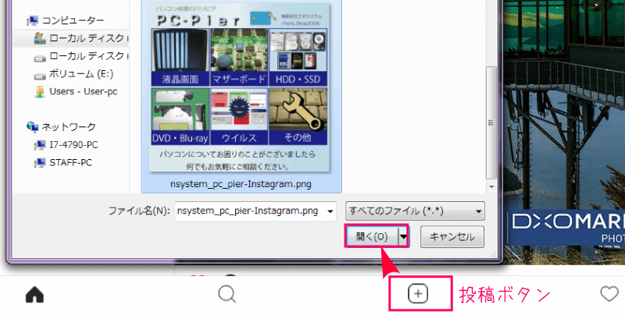Image resolution: width=625 pixels, height=319 pixels.
Task: Open Instagram home feed icon
Action: [x=34, y=295]
